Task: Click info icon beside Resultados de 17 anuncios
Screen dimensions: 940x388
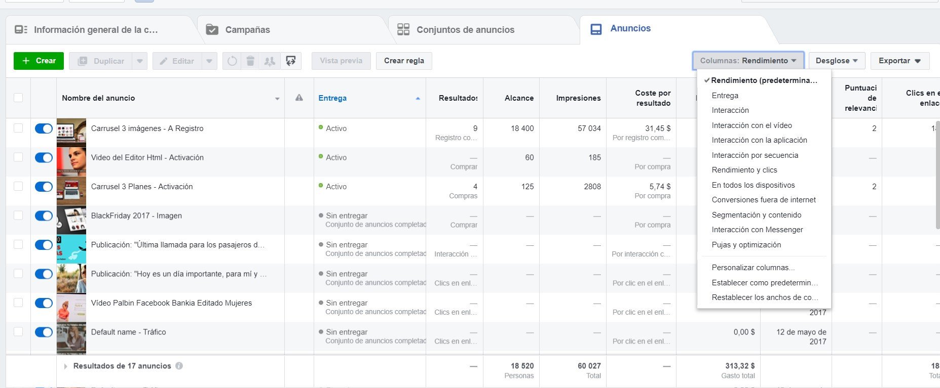Action: (179, 366)
